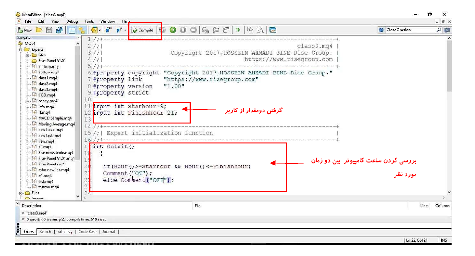The height and width of the screenshot is (256, 475).
Task: Click the 'var' insert variable icon
Action: 109,30
